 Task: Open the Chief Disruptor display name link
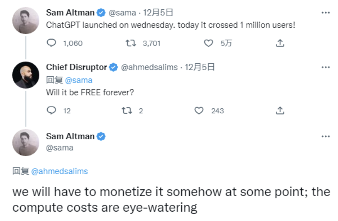point(76,67)
